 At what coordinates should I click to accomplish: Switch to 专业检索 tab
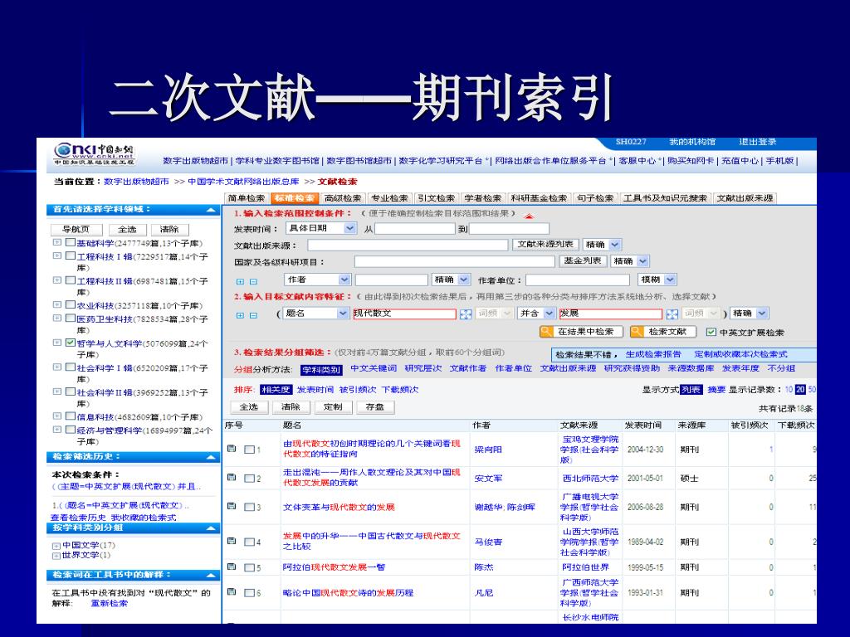pos(390,198)
